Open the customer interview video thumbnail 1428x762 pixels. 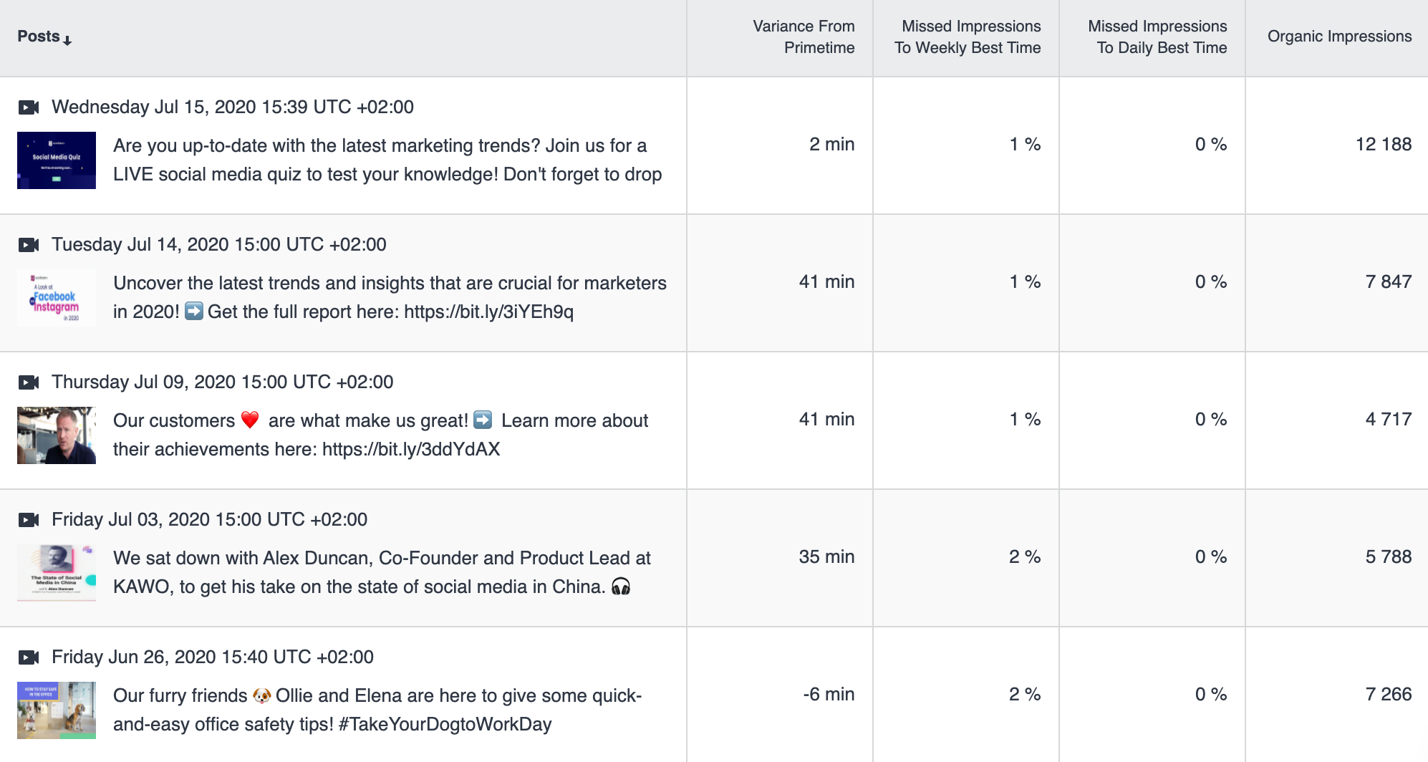[57, 435]
